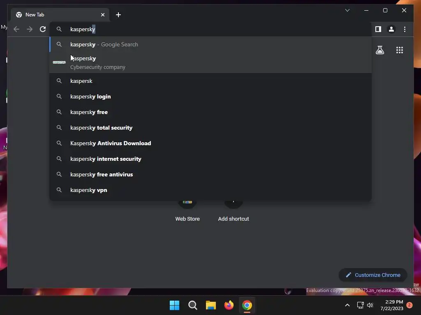This screenshot has width=421, height=315.
Task: Minimize the Chrome window
Action: click(366, 10)
